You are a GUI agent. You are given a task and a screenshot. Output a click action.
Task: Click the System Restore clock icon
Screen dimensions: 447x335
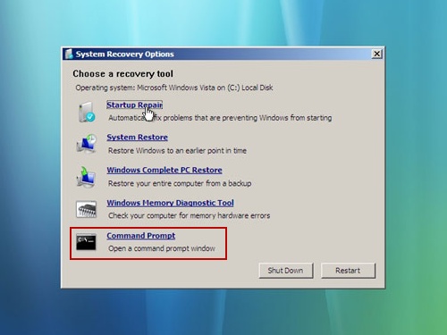[87, 144]
